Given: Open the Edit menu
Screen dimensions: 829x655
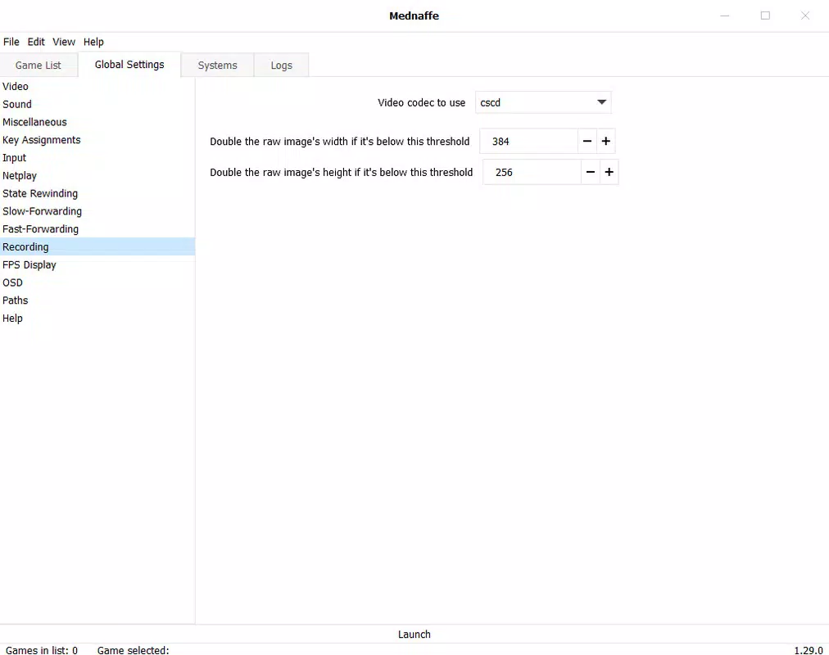Looking at the screenshot, I should 36,42.
